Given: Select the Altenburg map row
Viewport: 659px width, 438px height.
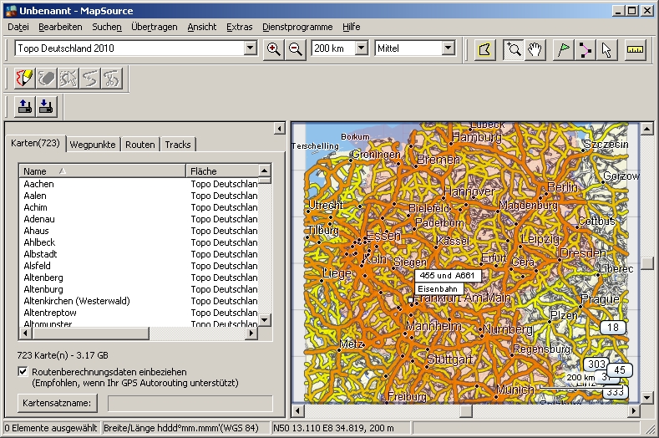Looking at the screenshot, I should pos(139,289).
